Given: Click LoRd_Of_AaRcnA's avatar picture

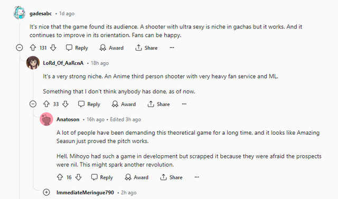Looking at the screenshot, I should click(33, 63).
